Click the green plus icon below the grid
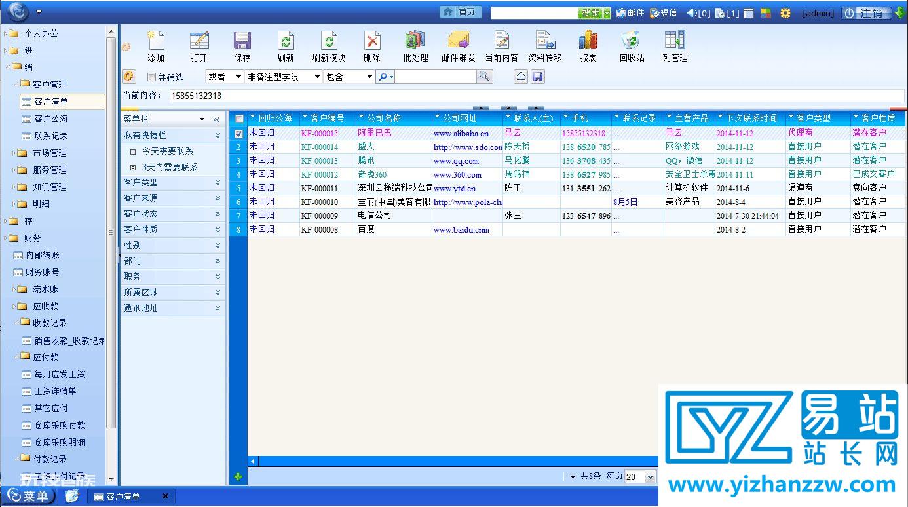The image size is (908, 507). coord(238,476)
